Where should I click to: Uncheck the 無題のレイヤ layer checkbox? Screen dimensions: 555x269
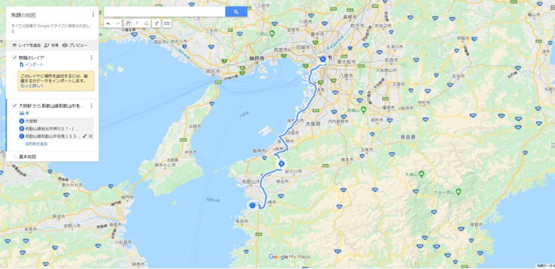[x=15, y=57]
